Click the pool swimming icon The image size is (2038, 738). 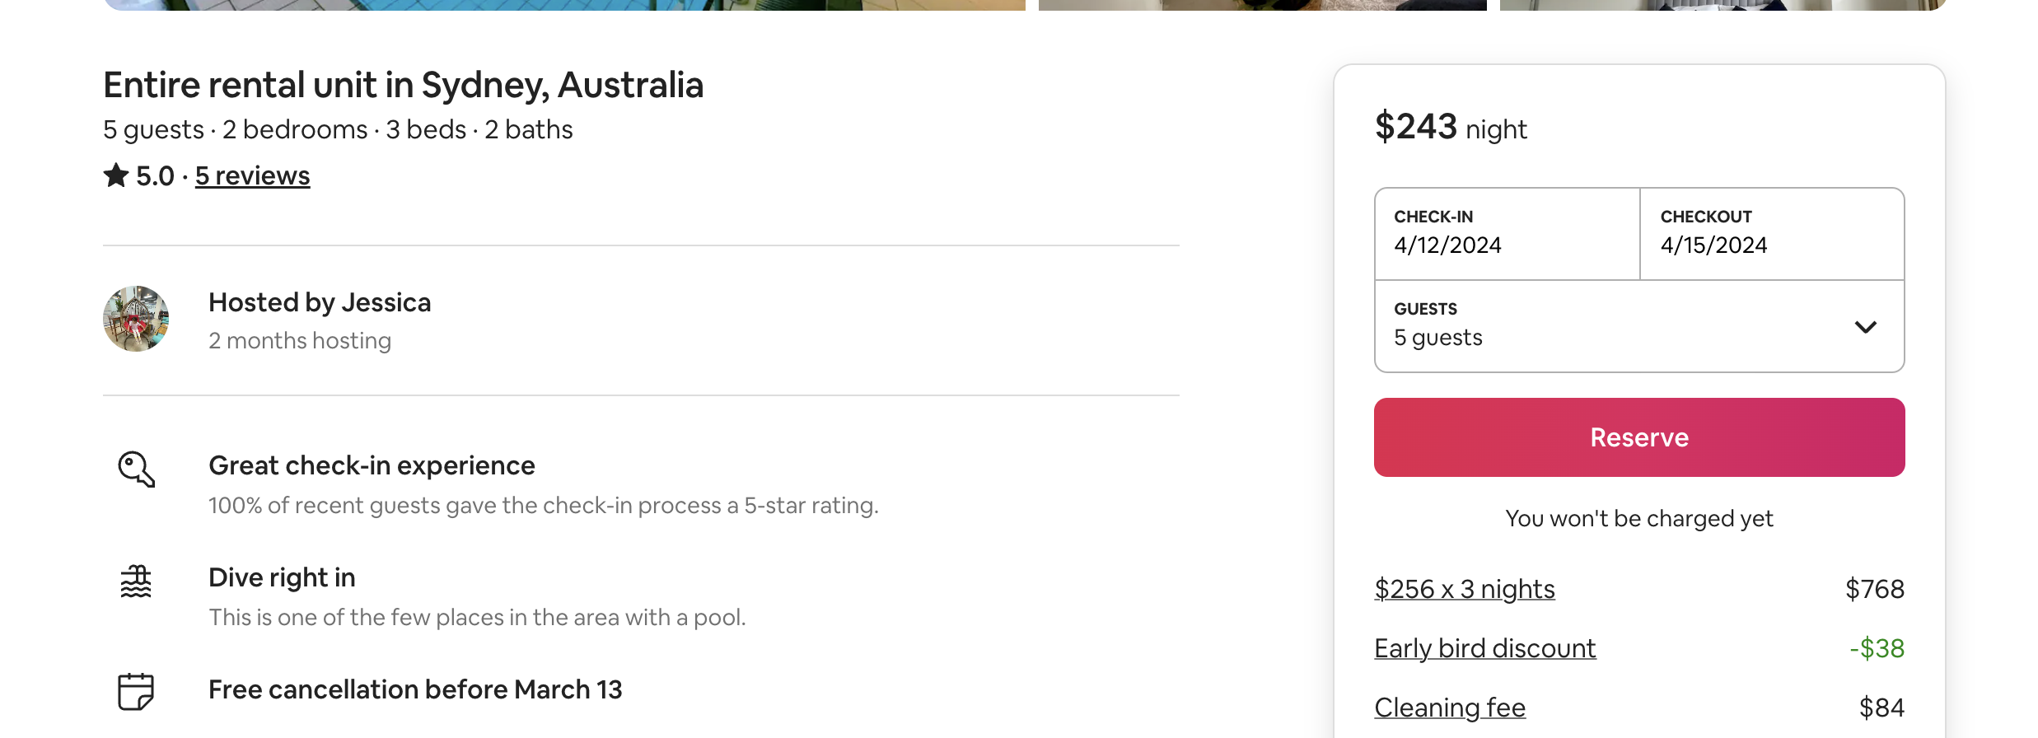136,582
